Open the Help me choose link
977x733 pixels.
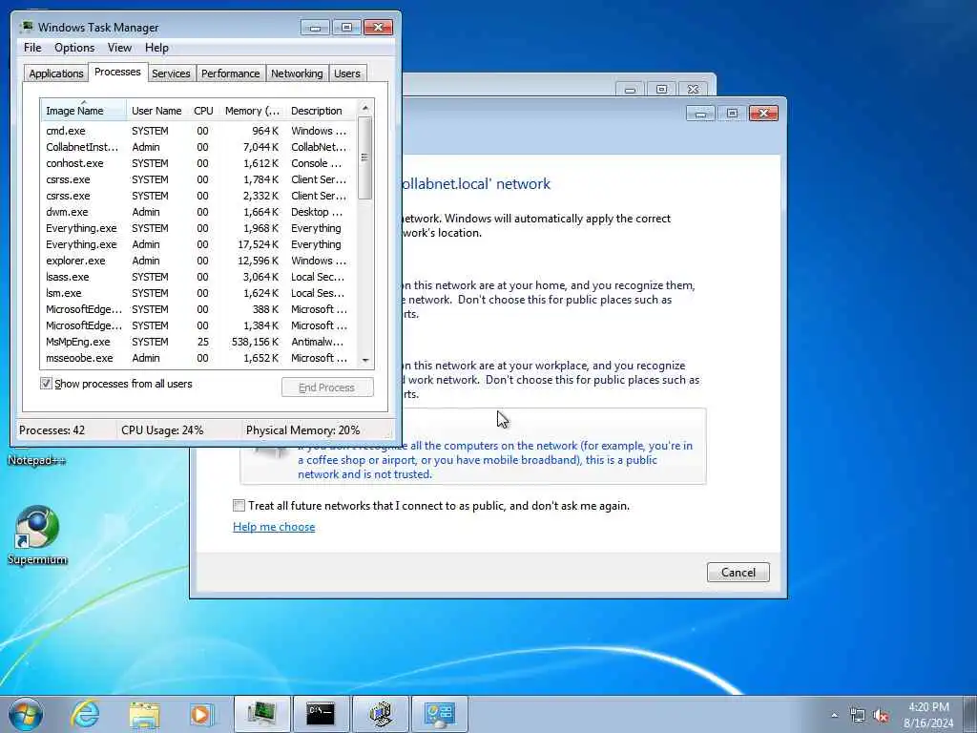[x=274, y=527]
